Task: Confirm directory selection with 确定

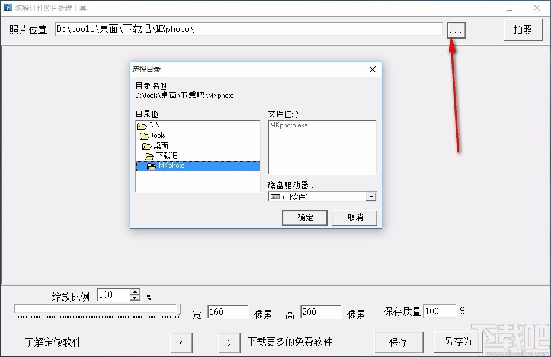Action: [x=305, y=218]
